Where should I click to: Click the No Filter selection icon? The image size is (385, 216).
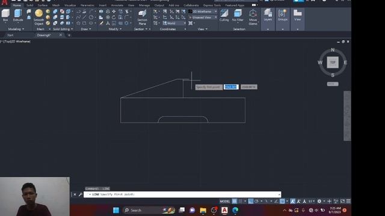point(238,15)
